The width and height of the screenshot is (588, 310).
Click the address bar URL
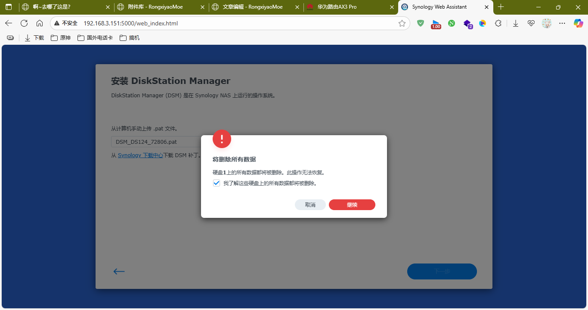coord(130,23)
